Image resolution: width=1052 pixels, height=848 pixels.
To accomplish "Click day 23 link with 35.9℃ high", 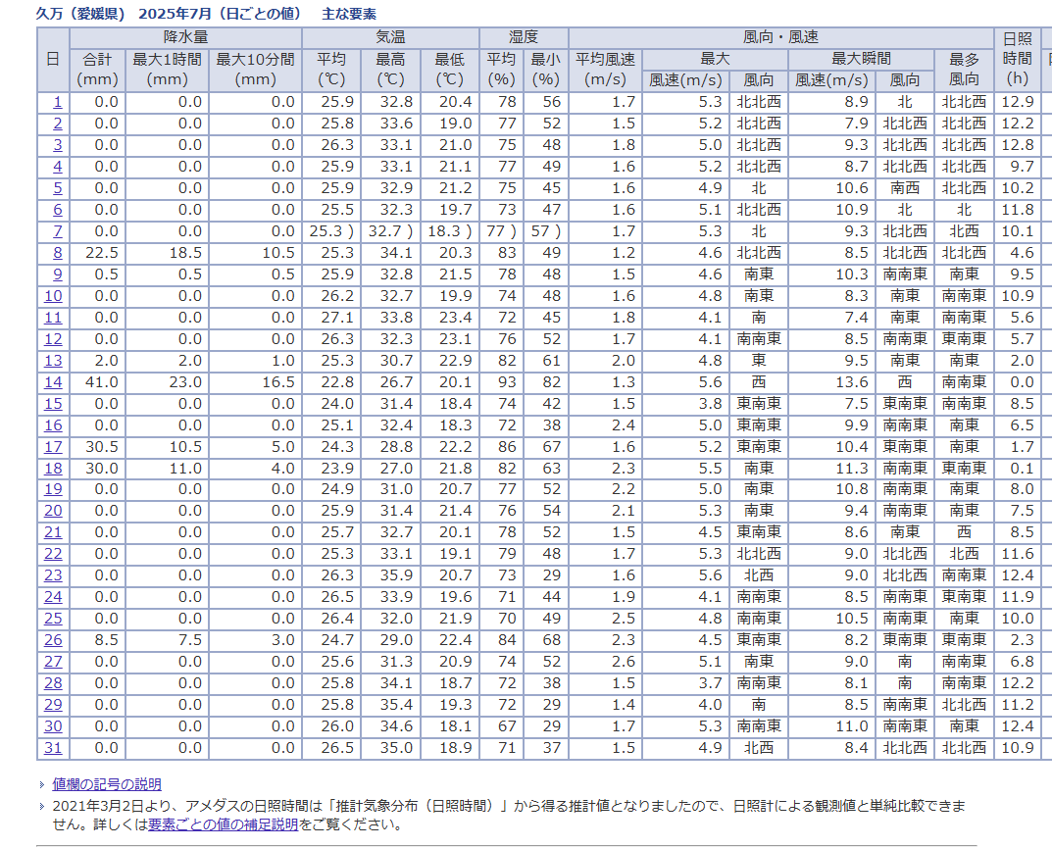I will [x=53, y=575].
